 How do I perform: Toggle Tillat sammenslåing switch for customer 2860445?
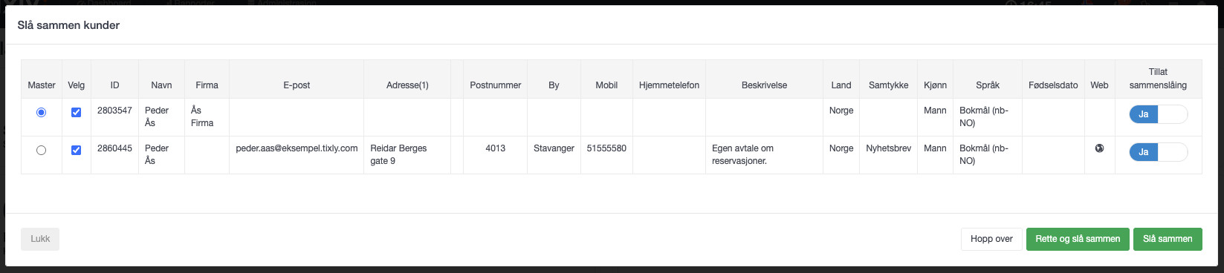(1158, 152)
